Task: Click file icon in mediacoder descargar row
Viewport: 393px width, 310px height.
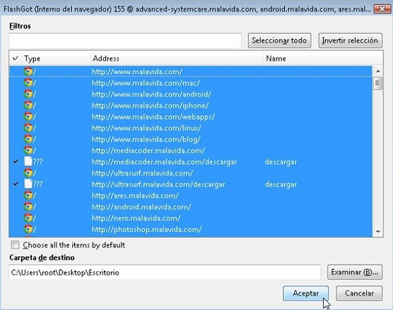Action: click(28, 161)
